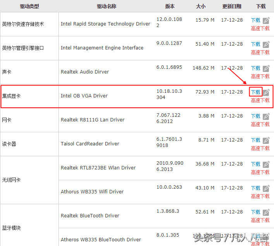Click Taisol CardReader Driver name

(90, 143)
